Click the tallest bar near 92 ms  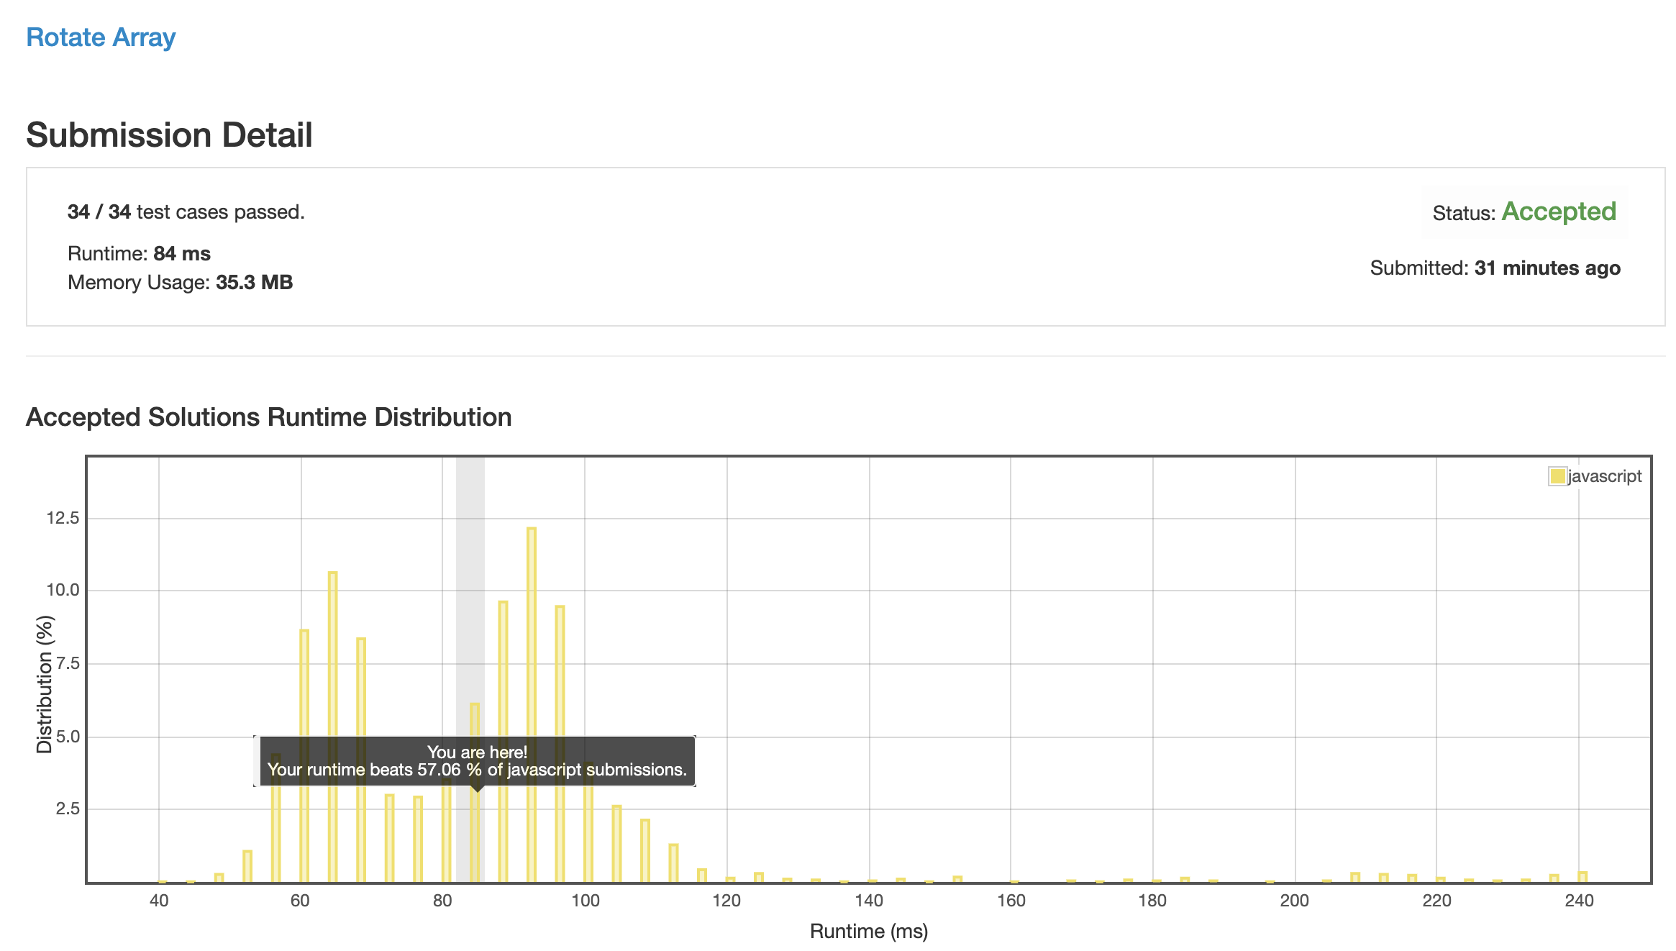pyautogui.click(x=532, y=705)
